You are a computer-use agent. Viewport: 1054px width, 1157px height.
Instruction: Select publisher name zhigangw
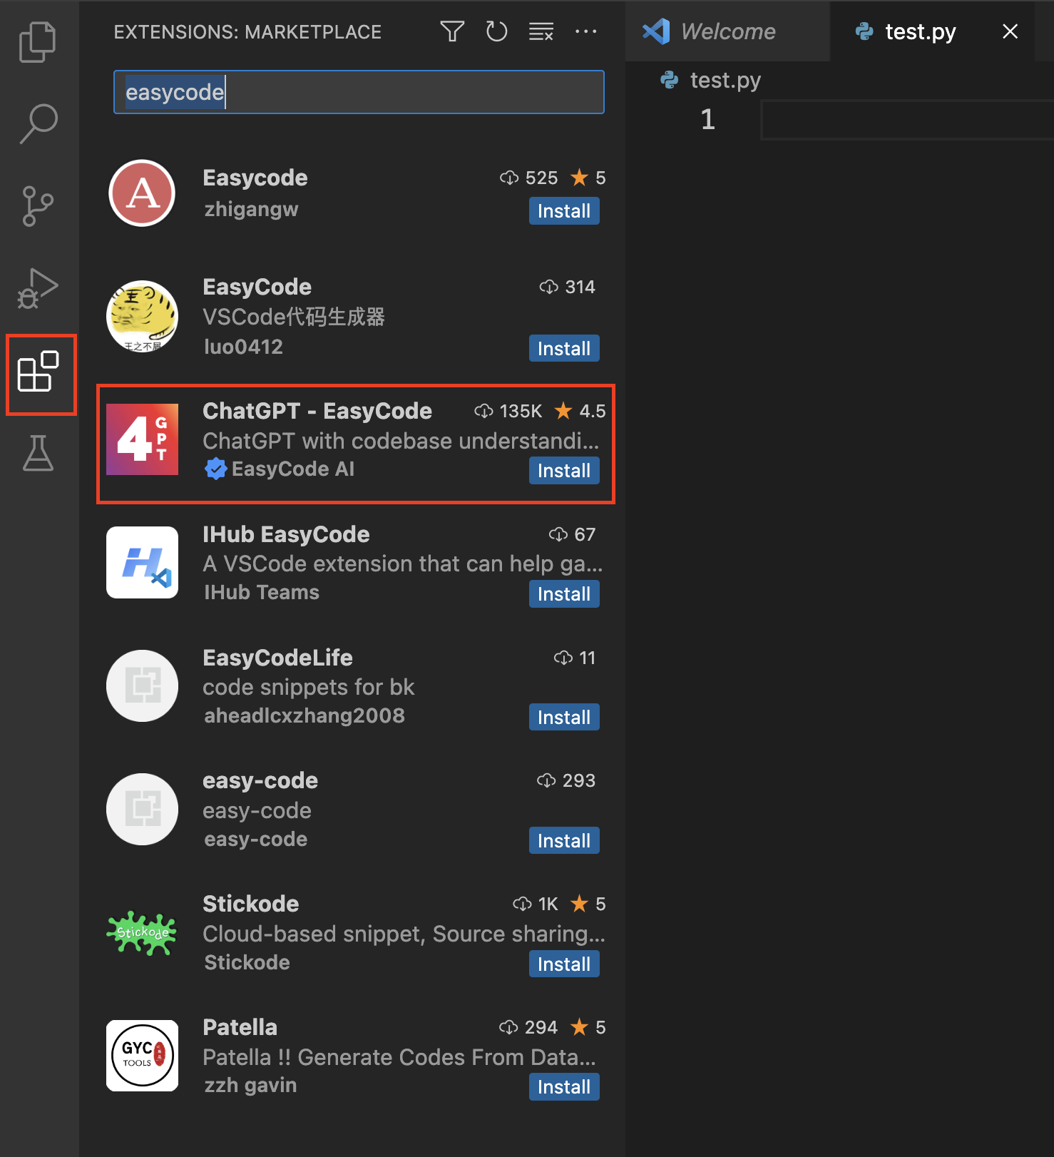click(251, 209)
